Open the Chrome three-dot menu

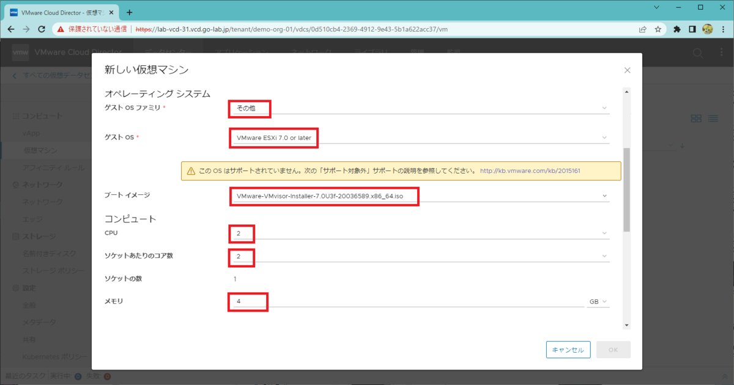click(x=723, y=29)
